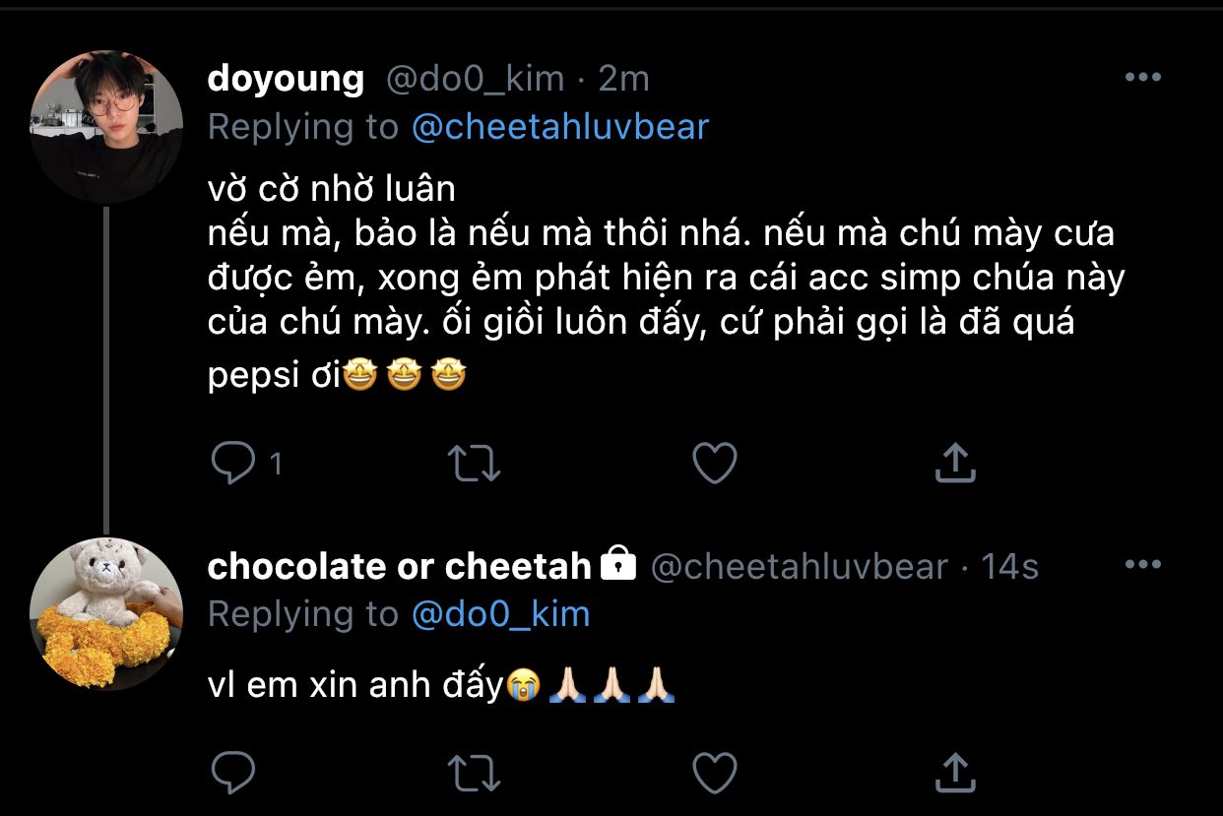
Task: Share doyoung's tweet
Action: coord(954,463)
